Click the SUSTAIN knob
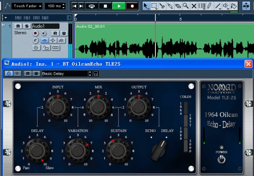This screenshot has width=254, height=176. tap(118, 151)
